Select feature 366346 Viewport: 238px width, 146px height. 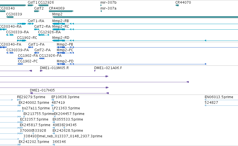(x=54, y=145)
